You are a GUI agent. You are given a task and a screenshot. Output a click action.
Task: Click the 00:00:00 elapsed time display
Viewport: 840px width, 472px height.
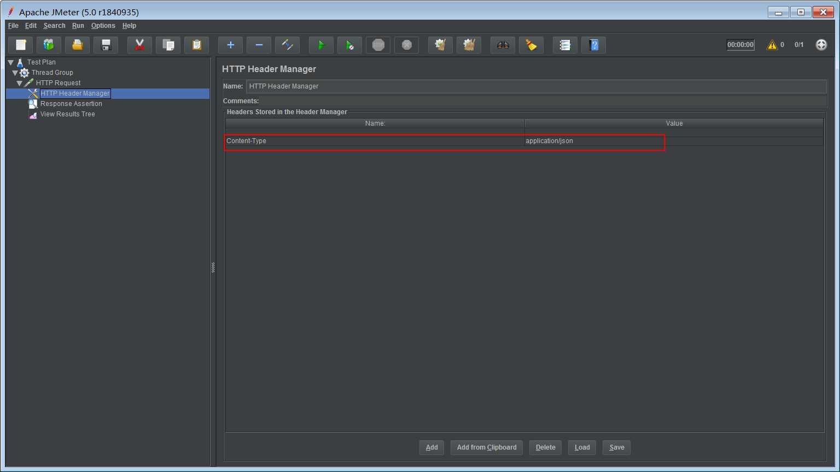740,45
